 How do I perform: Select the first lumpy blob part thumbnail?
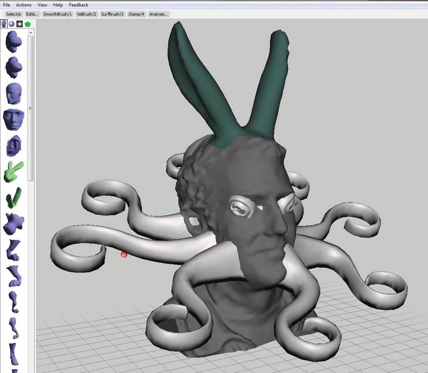pyautogui.click(x=14, y=41)
